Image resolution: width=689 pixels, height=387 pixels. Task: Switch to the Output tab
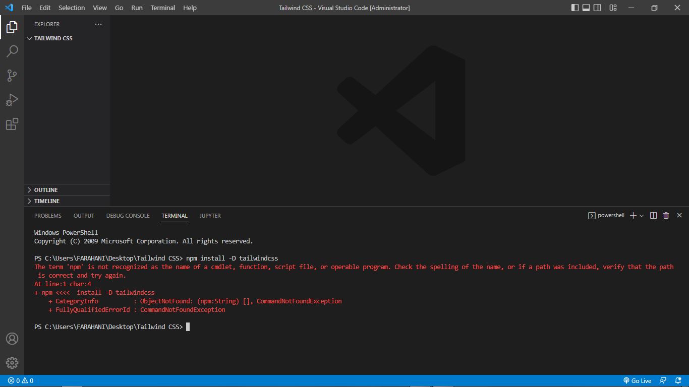tap(84, 216)
